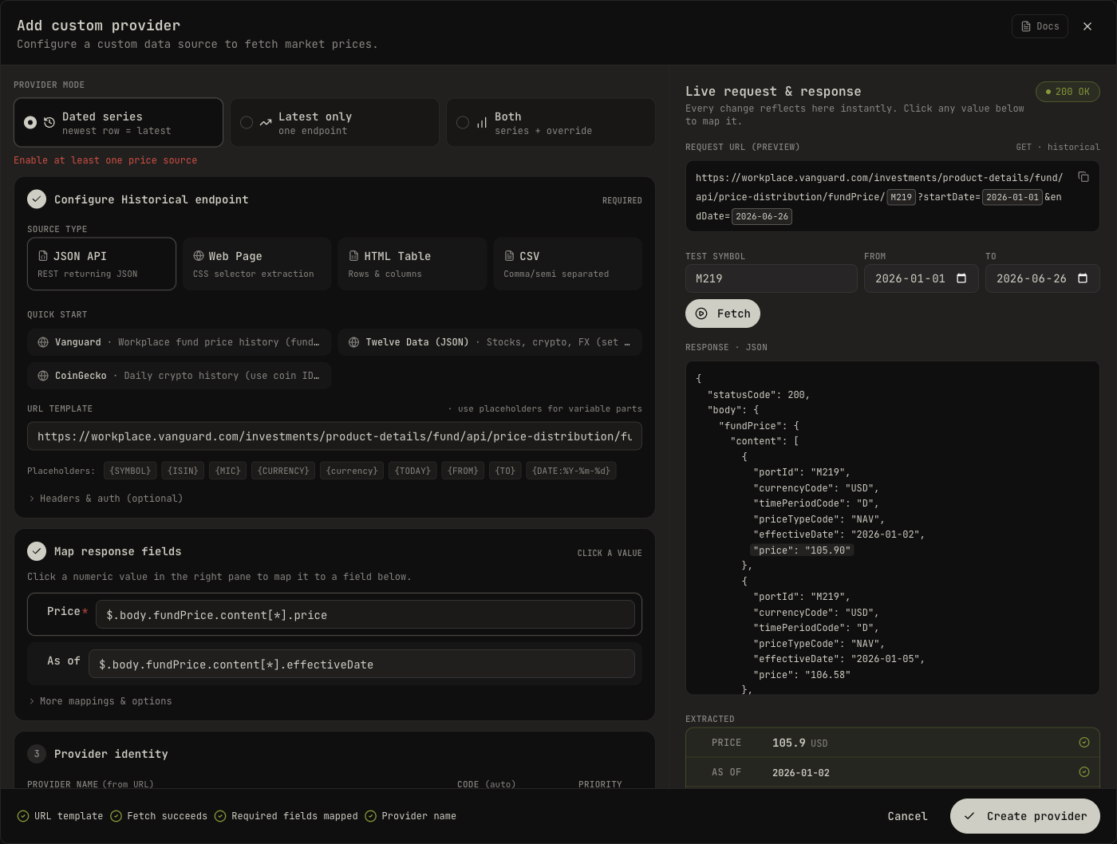This screenshot has width=1117, height=844.
Task: Insert the {ISIN} placeholder
Action: pos(183,471)
